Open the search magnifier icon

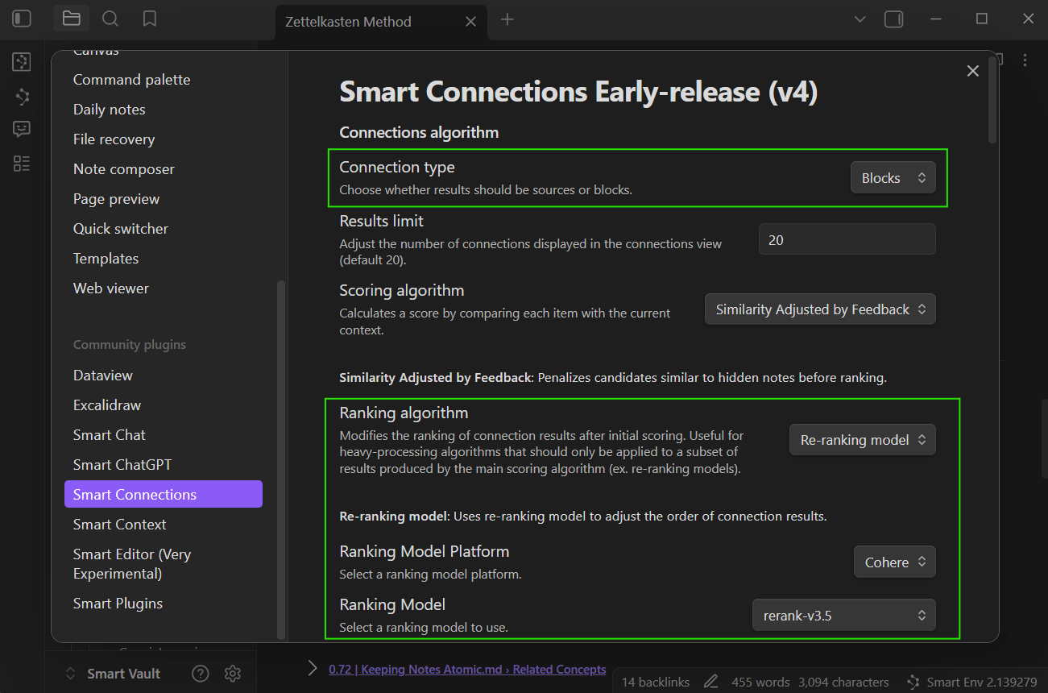110,19
